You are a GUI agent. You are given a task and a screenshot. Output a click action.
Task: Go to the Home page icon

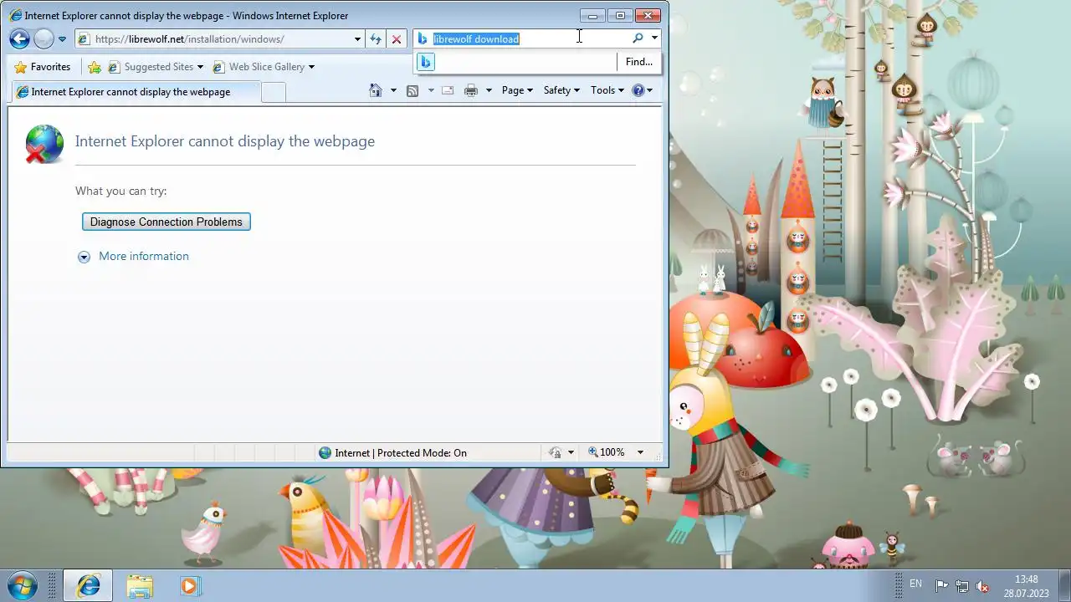376,90
